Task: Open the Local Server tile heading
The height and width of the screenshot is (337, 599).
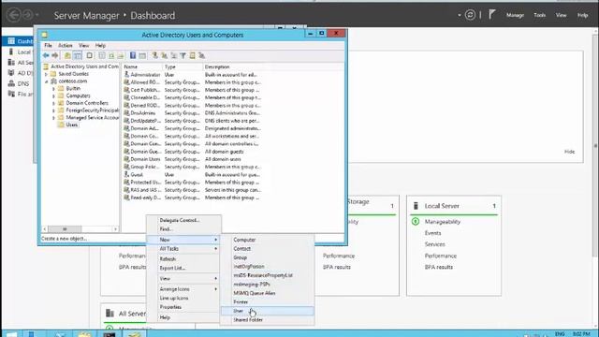Action: 442,206
